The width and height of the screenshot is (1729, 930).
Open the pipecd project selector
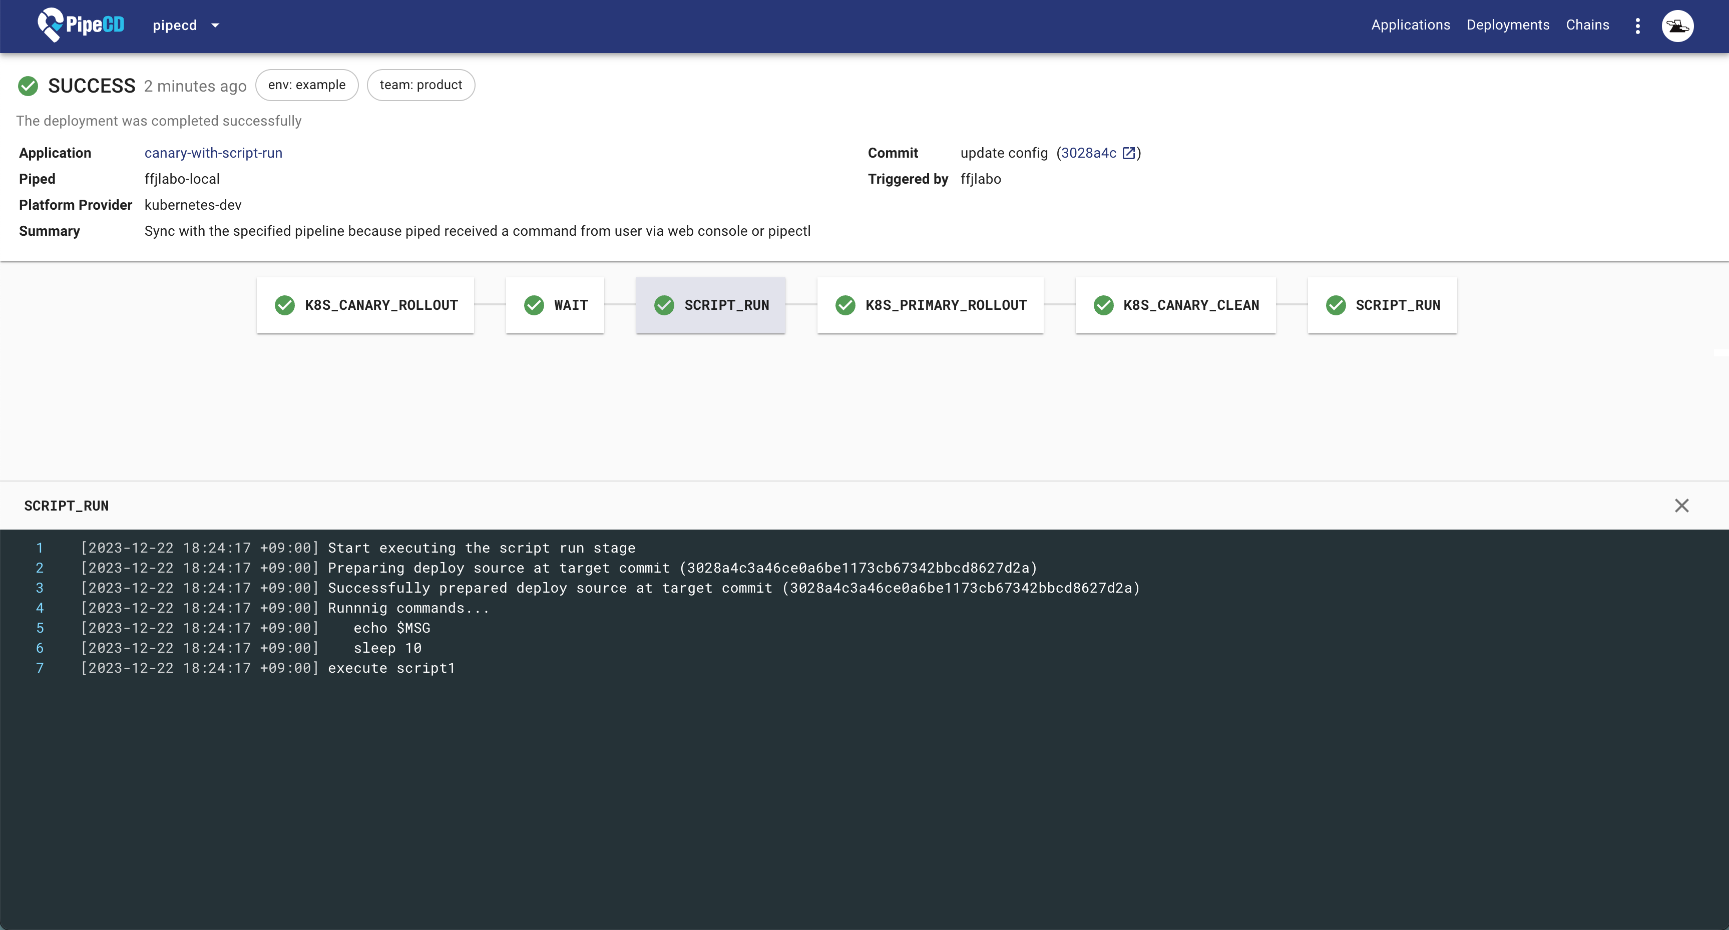(175, 26)
